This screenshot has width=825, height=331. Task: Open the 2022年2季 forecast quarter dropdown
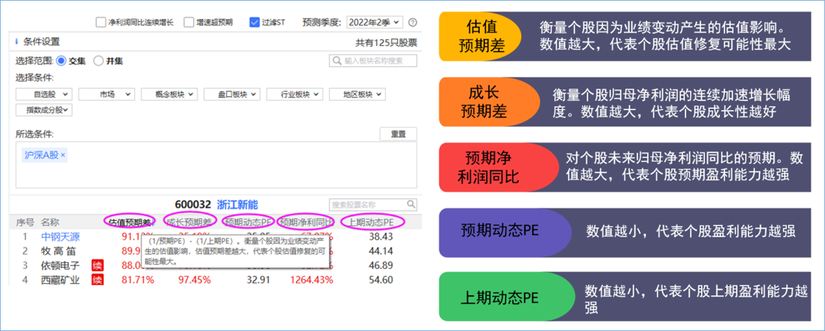point(374,23)
